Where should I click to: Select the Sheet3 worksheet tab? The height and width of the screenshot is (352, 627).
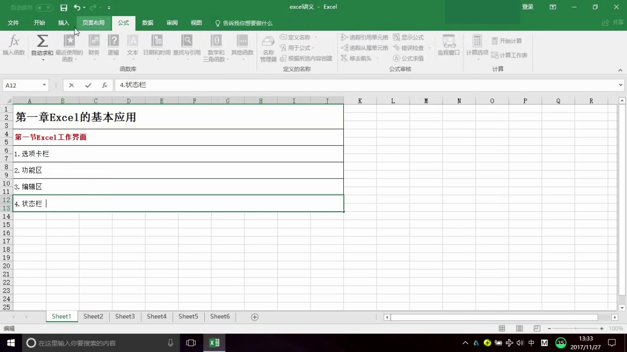point(124,316)
